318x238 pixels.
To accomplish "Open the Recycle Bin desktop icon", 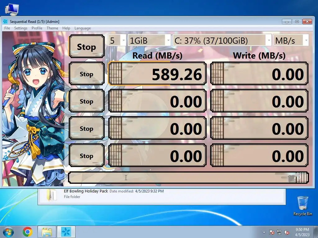I will click(302, 206).
